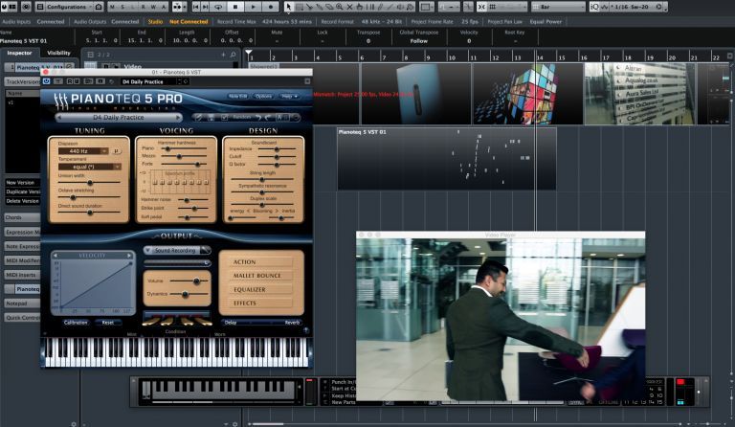Click the Stop transport button
Viewport: 735px width, 427px height.
click(x=235, y=7)
